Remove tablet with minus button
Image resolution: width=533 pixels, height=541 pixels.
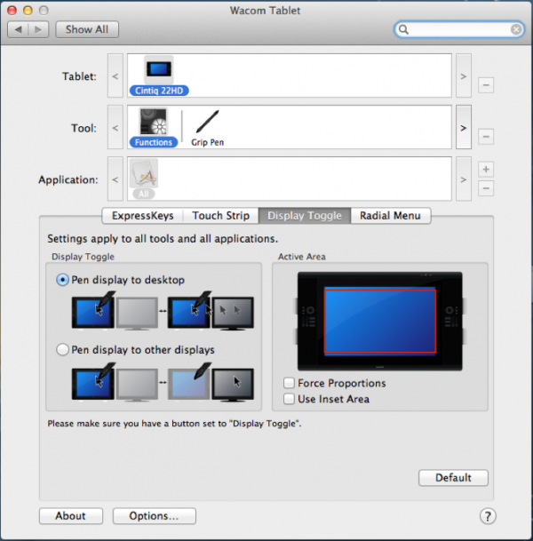point(486,85)
